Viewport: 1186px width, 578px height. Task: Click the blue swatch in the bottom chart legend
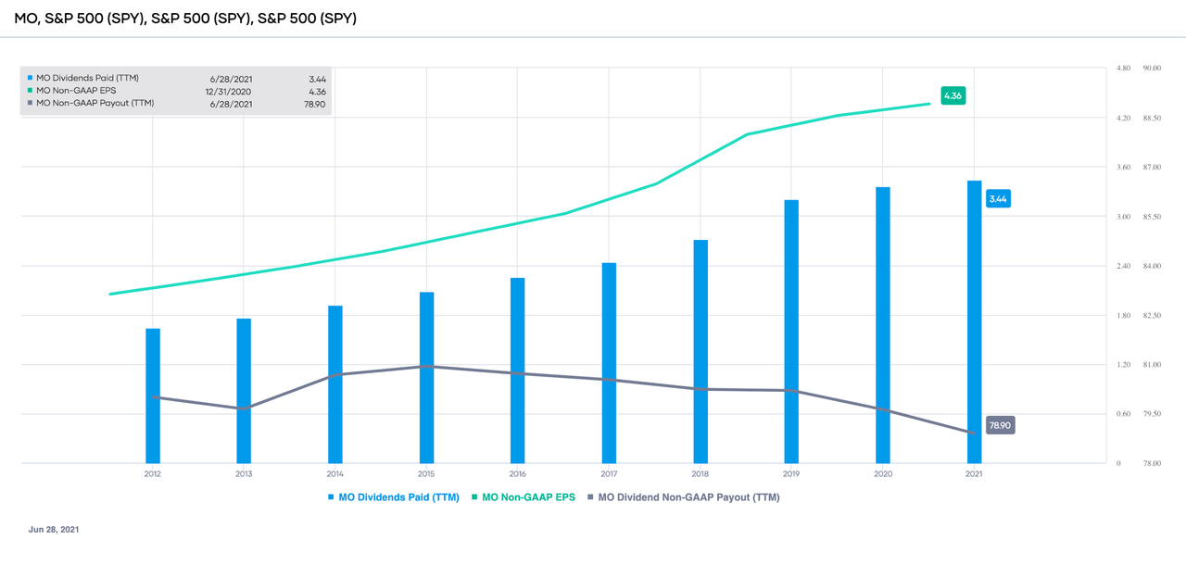[332, 497]
